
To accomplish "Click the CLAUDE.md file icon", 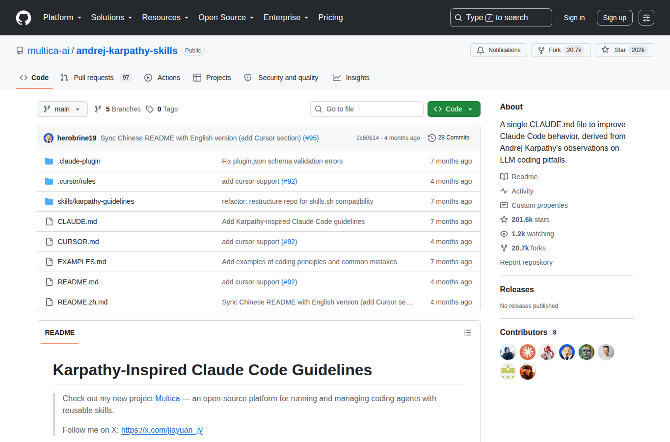I will point(49,221).
